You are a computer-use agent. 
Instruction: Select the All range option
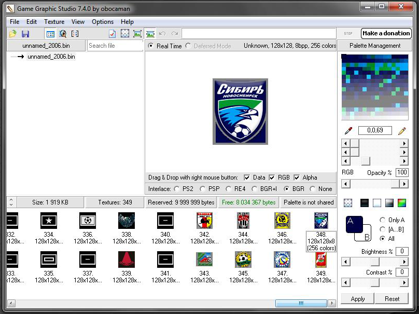(383, 238)
